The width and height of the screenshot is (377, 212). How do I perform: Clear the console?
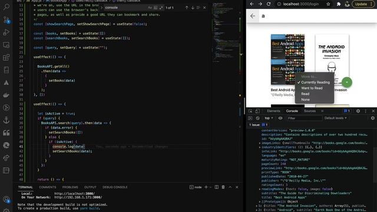258,118
